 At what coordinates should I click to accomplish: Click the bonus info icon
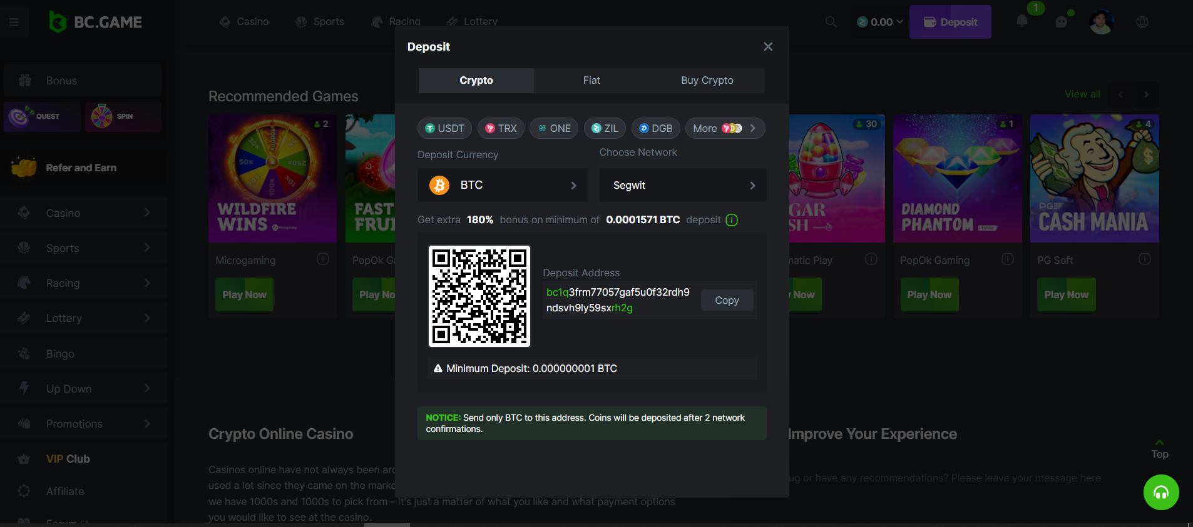pyautogui.click(x=732, y=220)
